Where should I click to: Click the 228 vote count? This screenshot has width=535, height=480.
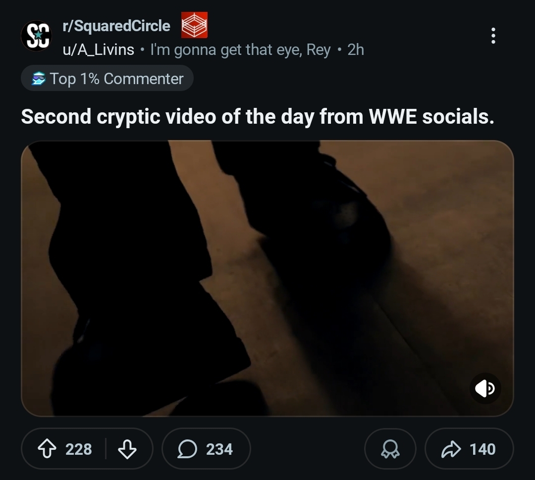[x=78, y=449]
